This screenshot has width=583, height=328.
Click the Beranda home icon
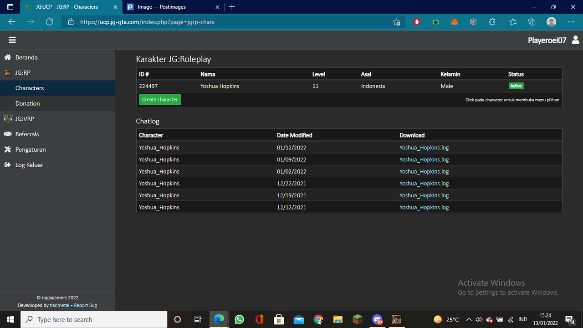click(7, 57)
